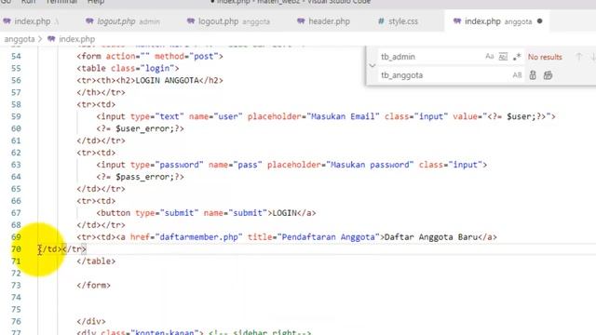The image size is (596, 335).
Task: Go to previous match arrow
Action: pos(579,57)
